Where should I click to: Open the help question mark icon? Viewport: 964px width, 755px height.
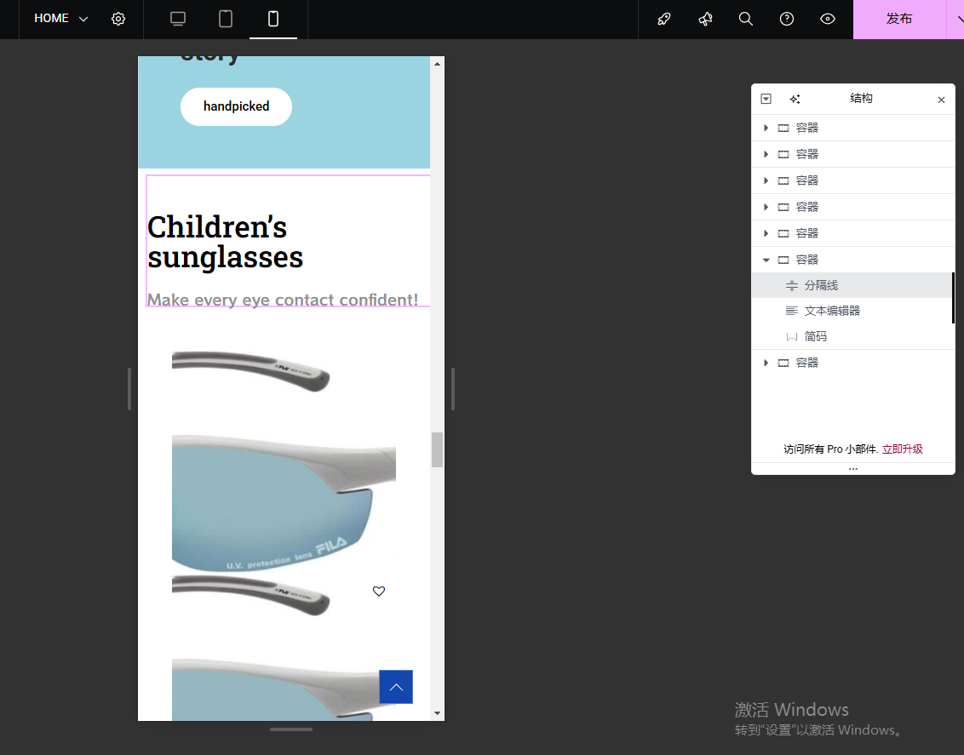[x=787, y=19]
